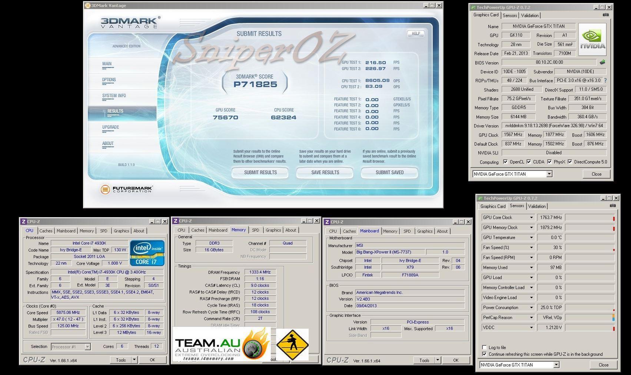Open SPD tab in CPU-Z Memory window
This screenshot has height=375, width=631.
pos(256,230)
